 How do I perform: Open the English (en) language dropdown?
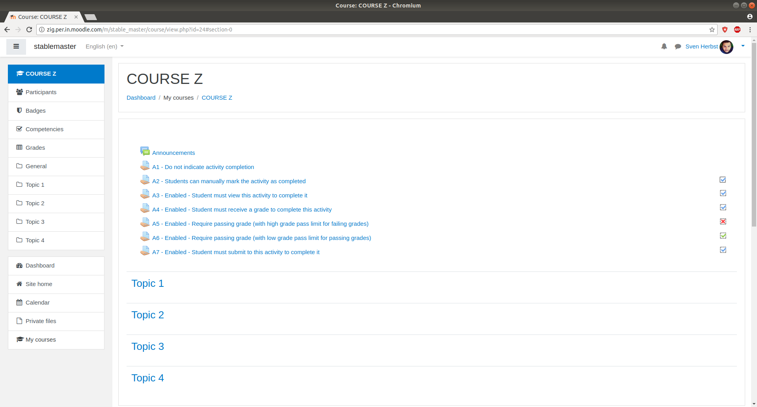tap(104, 46)
